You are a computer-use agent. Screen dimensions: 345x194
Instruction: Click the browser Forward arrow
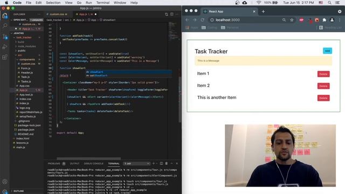pos(195,20)
